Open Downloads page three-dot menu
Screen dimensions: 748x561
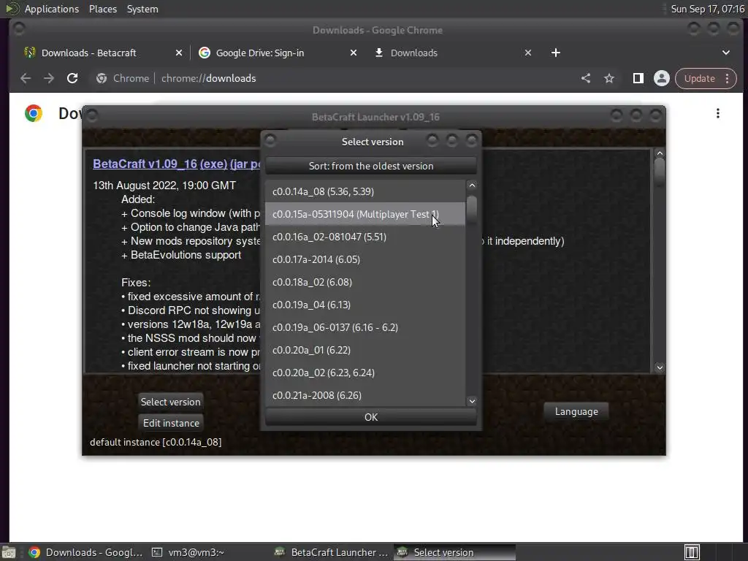718,113
